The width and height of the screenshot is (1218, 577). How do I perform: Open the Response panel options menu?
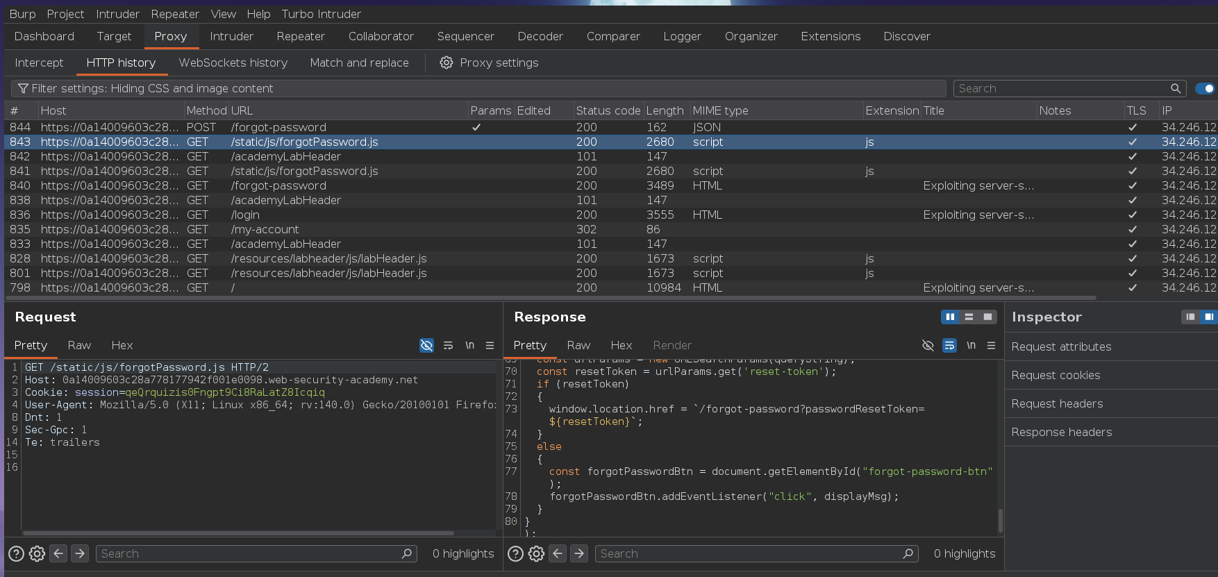[992, 345]
